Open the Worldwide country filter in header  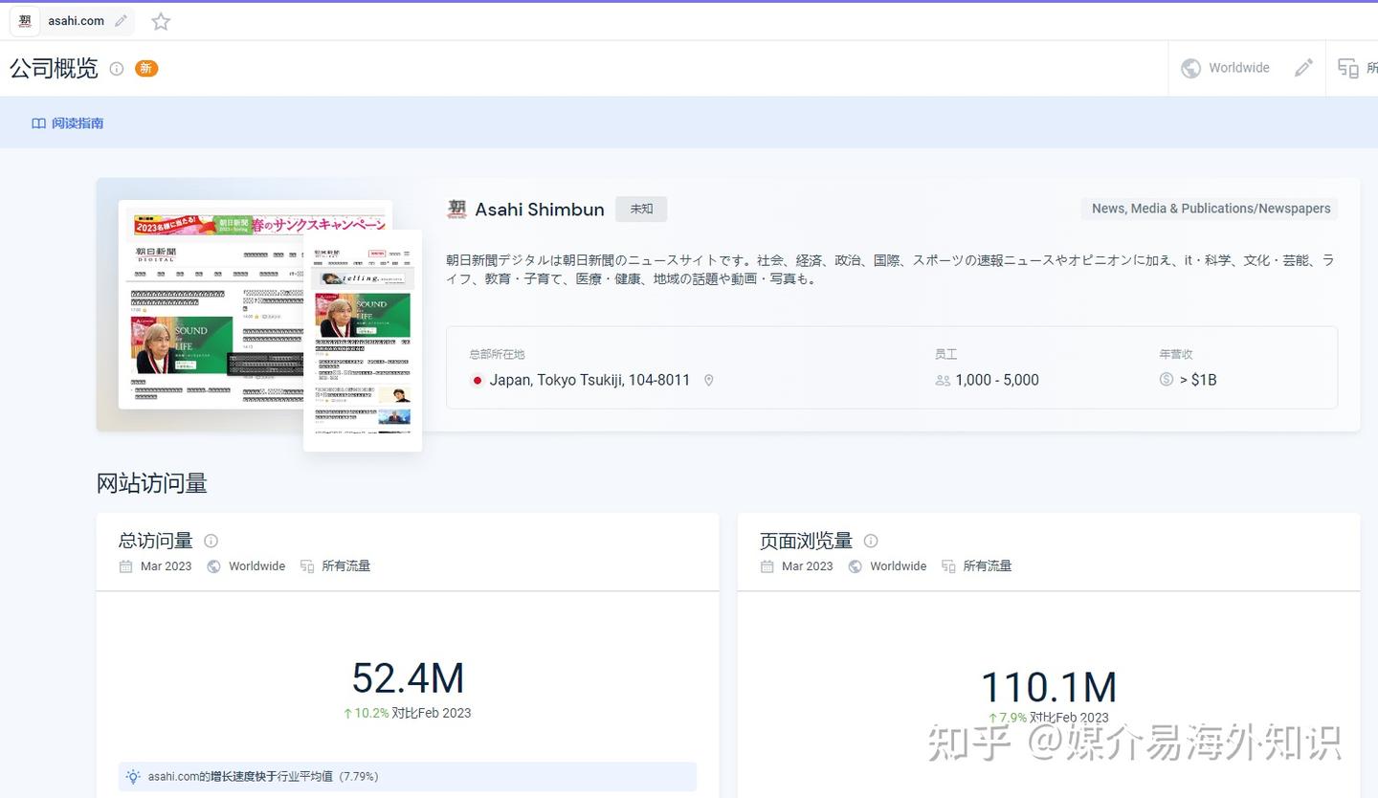[1225, 68]
